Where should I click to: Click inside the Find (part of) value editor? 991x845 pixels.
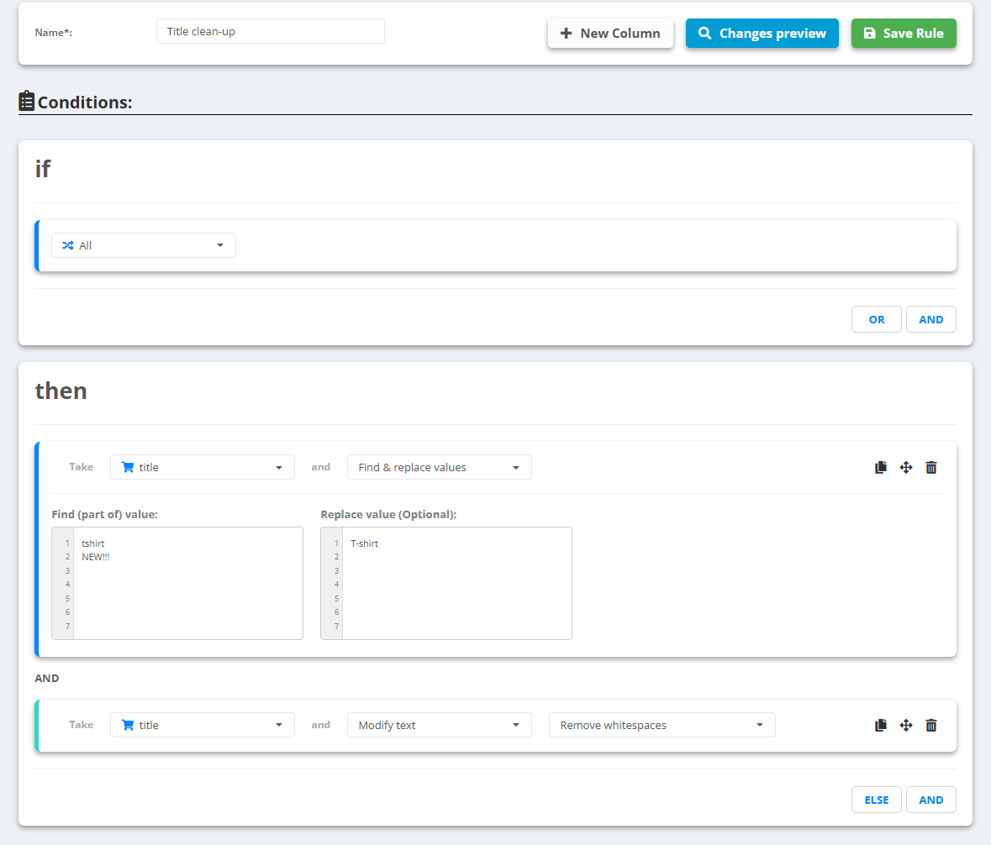[177, 584]
